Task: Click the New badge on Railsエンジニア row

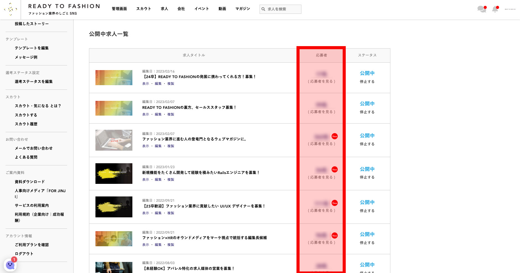Action: pyautogui.click(x=335, y=169)
